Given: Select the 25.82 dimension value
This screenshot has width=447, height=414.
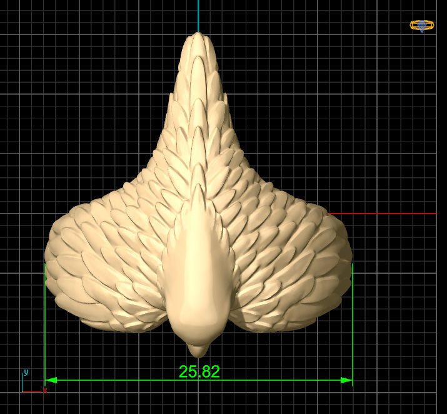Looking at the screenshot, I should tap(199, 372).
